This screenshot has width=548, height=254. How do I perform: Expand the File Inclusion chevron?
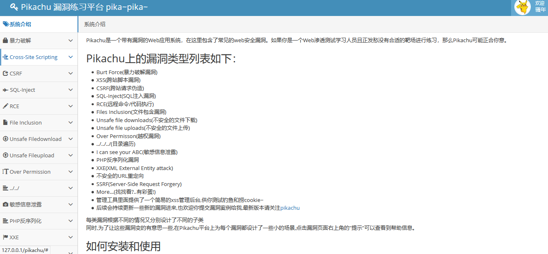71,122
